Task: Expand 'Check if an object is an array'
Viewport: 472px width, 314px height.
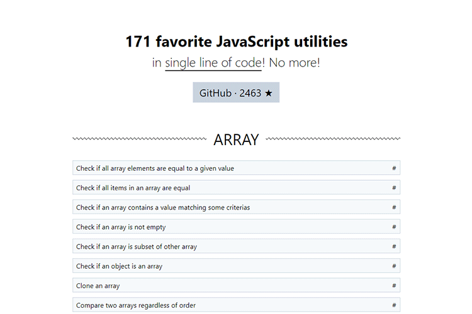Action: (x=119, y=266)
